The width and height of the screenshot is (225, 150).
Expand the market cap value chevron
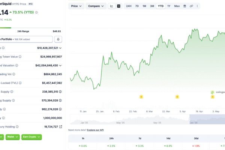(x=60, y=48)
